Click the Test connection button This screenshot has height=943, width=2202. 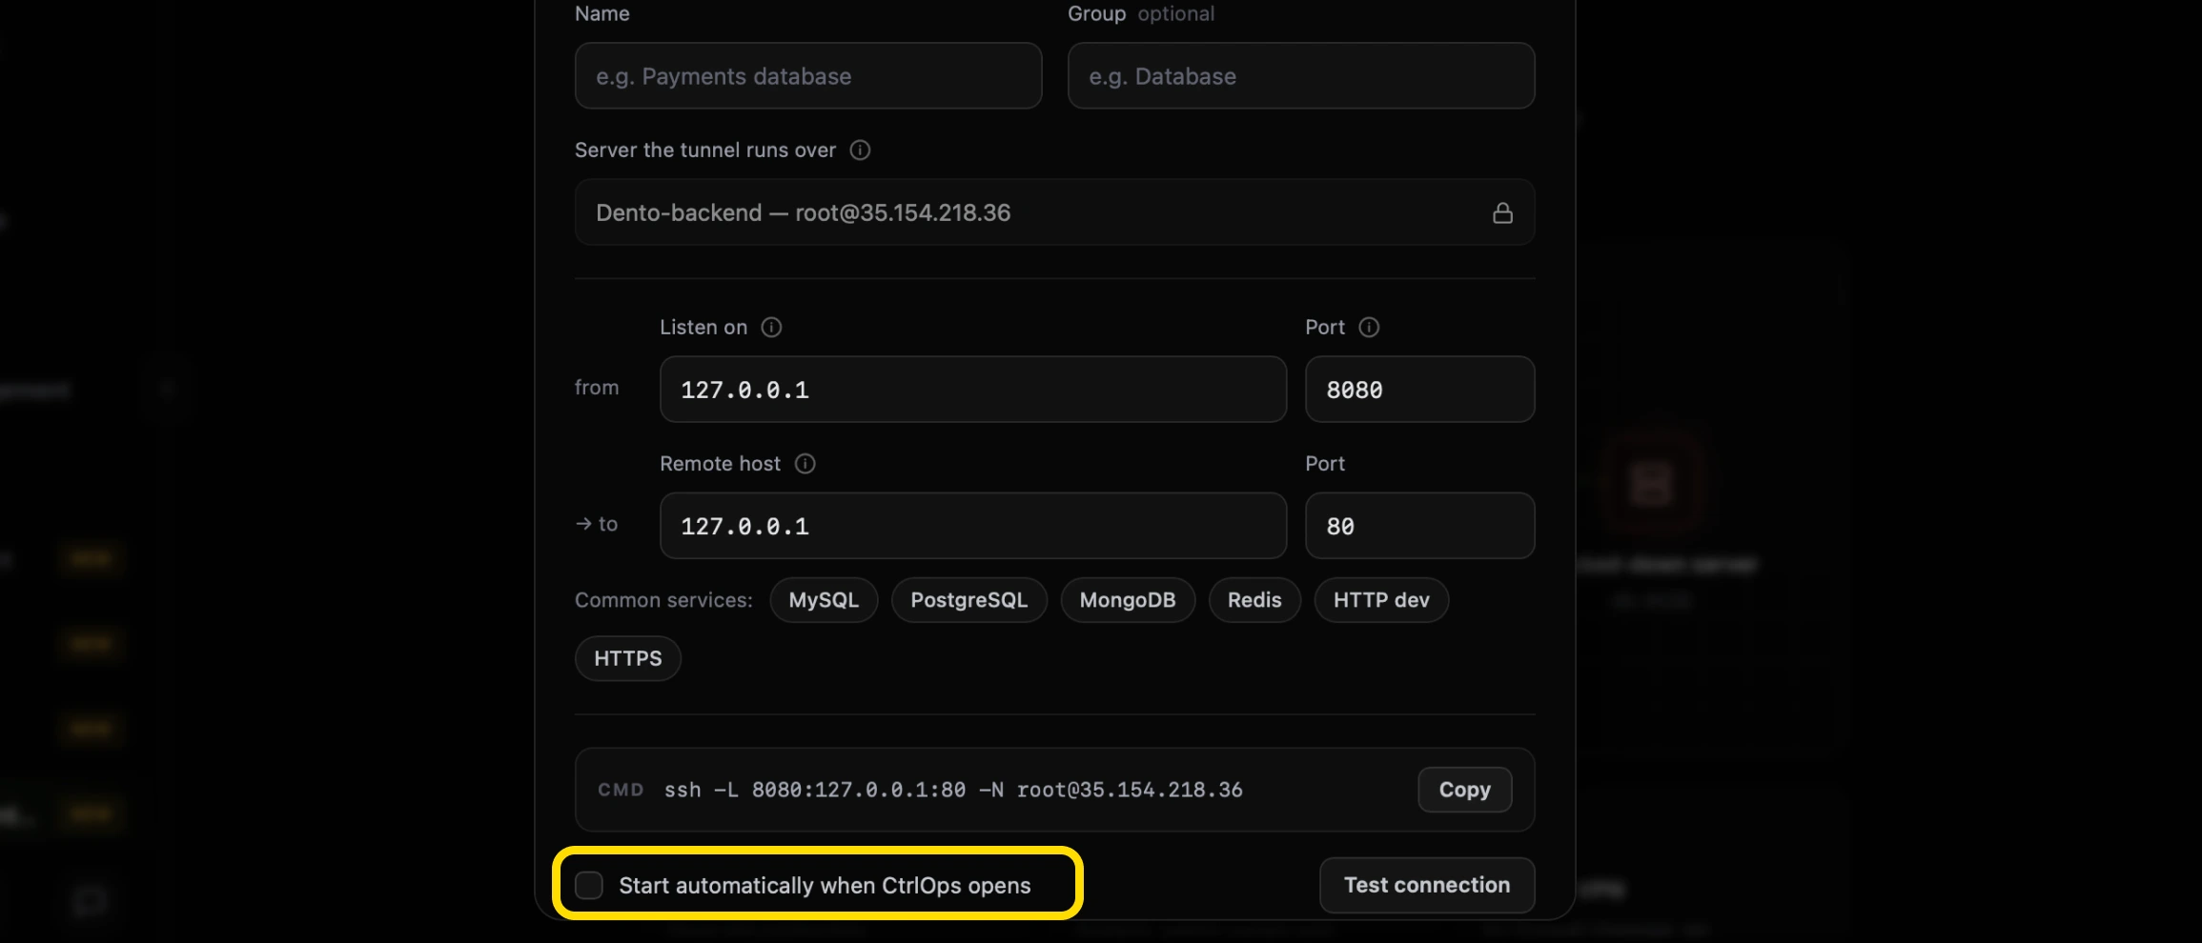tap(1427, 885)
